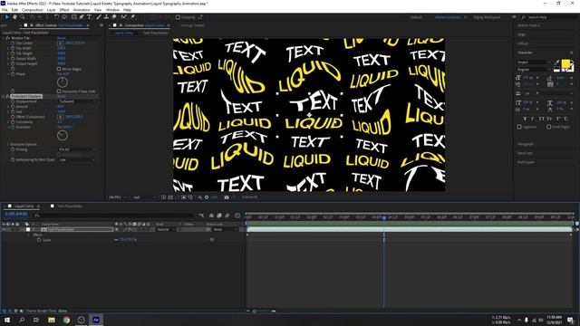This screenshot has width=580, height=326.
Task: Take a snapshot with camera icon
Action: (x=227, y=197)
